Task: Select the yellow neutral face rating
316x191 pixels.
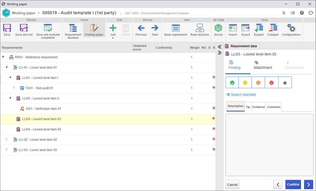Action: 245,82
